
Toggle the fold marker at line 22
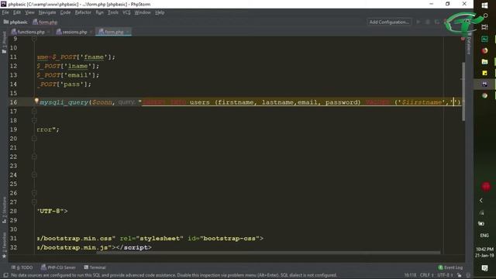34,157
